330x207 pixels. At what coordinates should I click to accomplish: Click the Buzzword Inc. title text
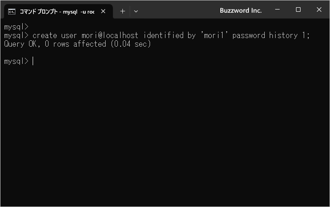point(241,10)
